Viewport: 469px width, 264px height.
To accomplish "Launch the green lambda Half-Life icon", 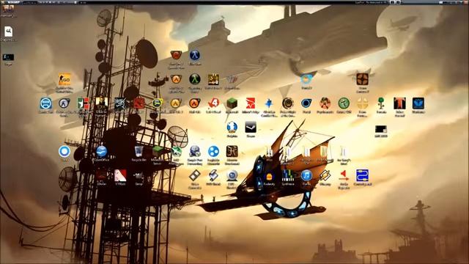I will [x=195, y=79].
